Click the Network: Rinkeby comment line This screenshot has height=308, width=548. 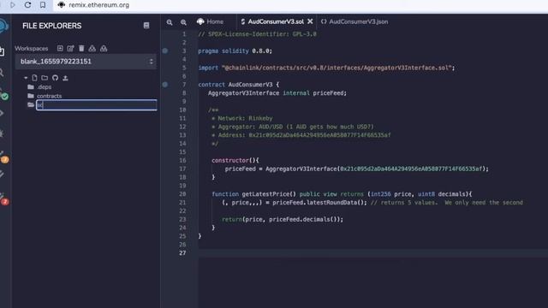click(241, 118)
